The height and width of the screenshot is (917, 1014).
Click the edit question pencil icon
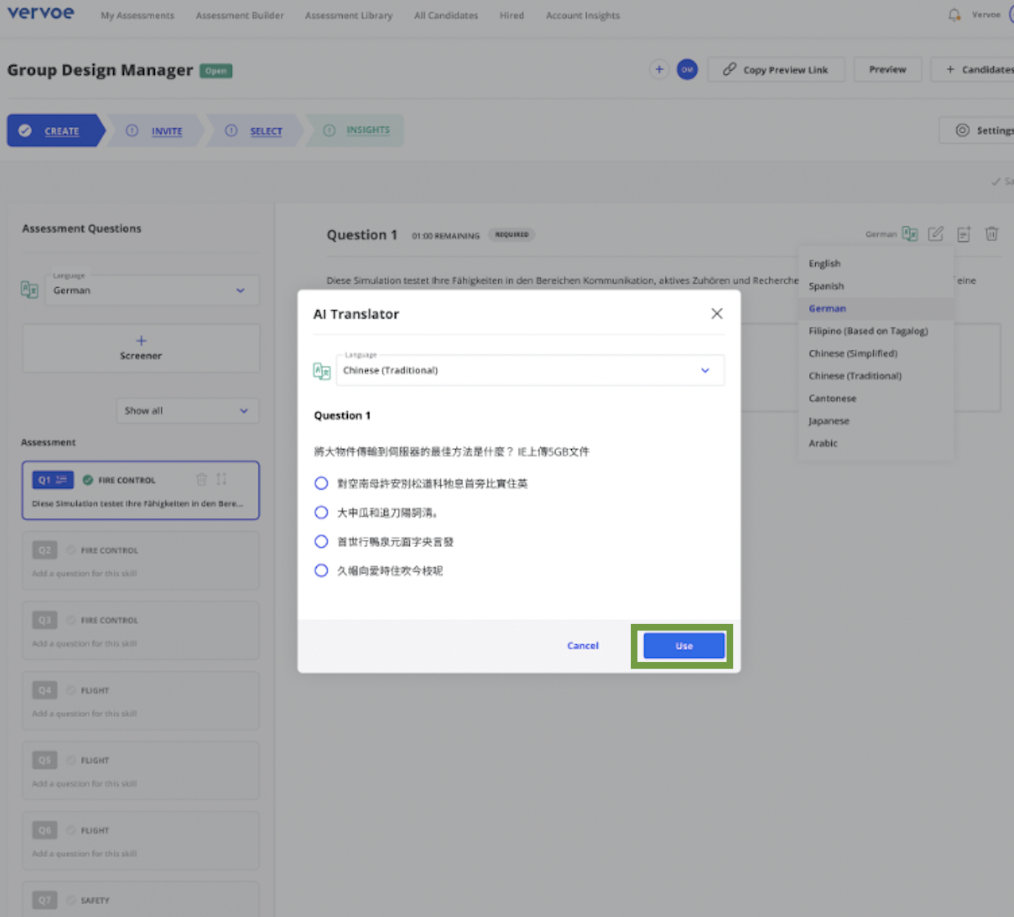(936, 234)
